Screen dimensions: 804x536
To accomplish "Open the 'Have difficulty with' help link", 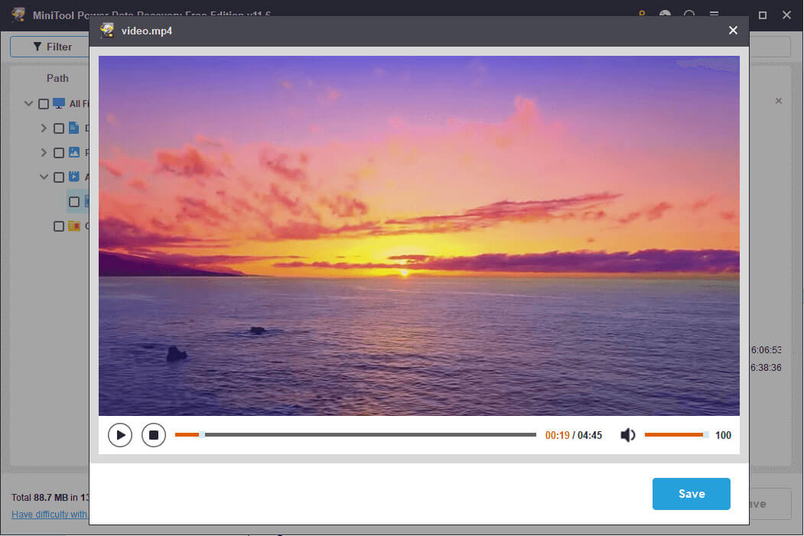I will point(50,514).
